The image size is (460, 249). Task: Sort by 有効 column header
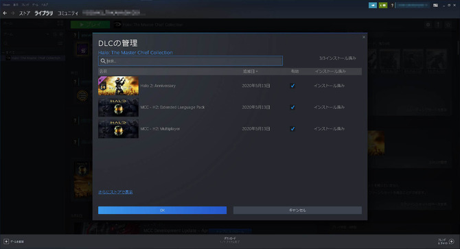295,71
